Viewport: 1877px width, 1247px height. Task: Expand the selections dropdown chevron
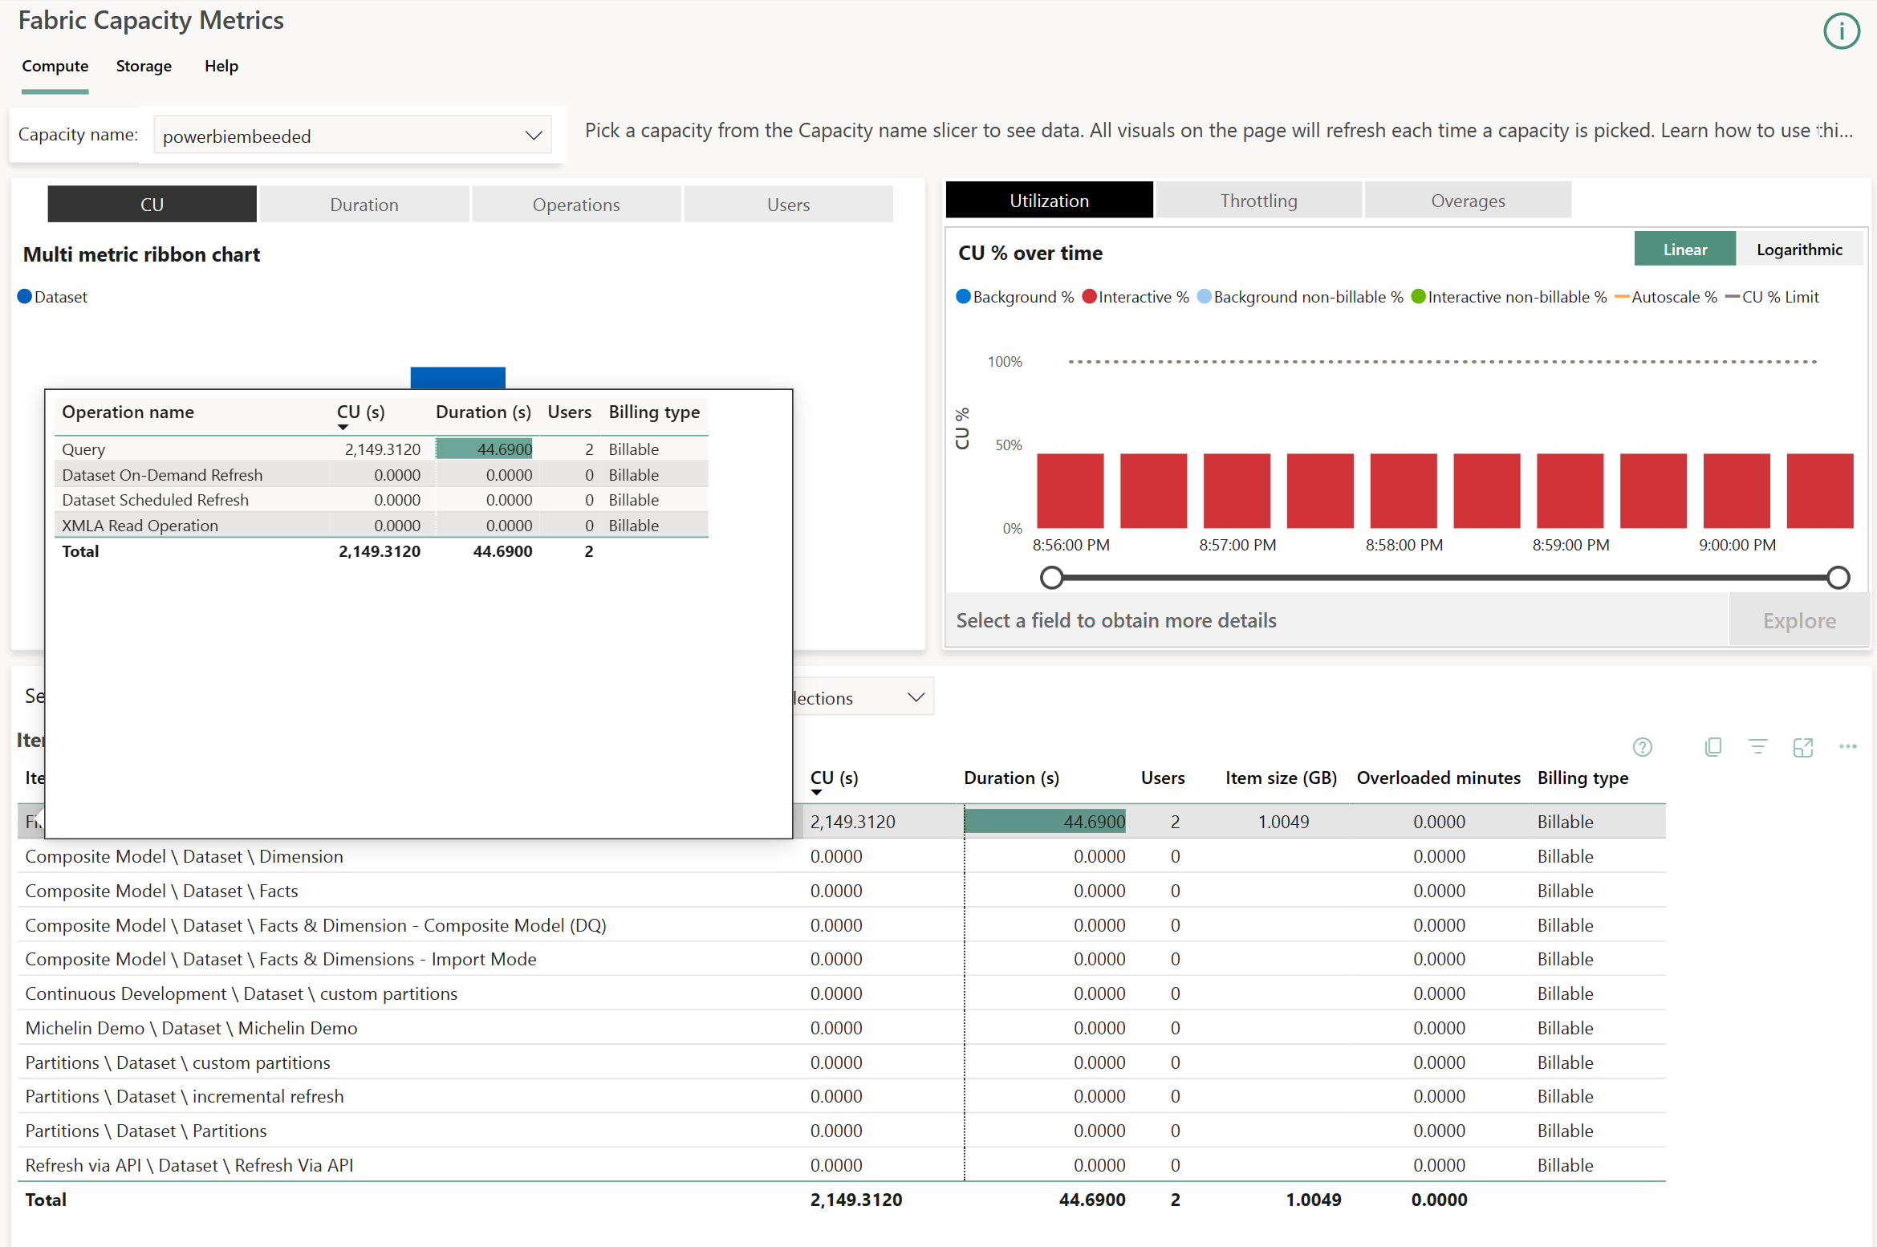click(x=915, y=697)
